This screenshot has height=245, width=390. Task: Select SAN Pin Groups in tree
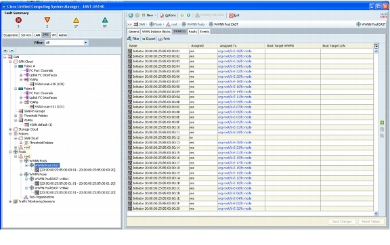[x=35, y=111]
